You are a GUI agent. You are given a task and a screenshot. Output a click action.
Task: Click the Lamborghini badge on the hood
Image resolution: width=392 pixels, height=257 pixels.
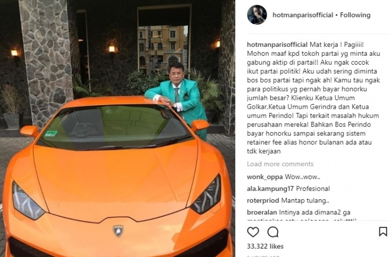pos(118,231)
